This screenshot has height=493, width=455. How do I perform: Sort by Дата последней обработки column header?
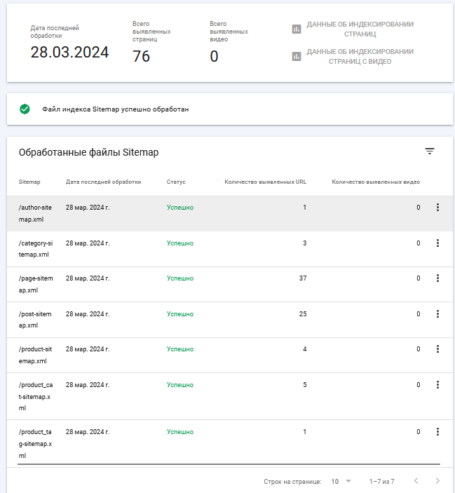pyautogui.click(x=103, y=182)
